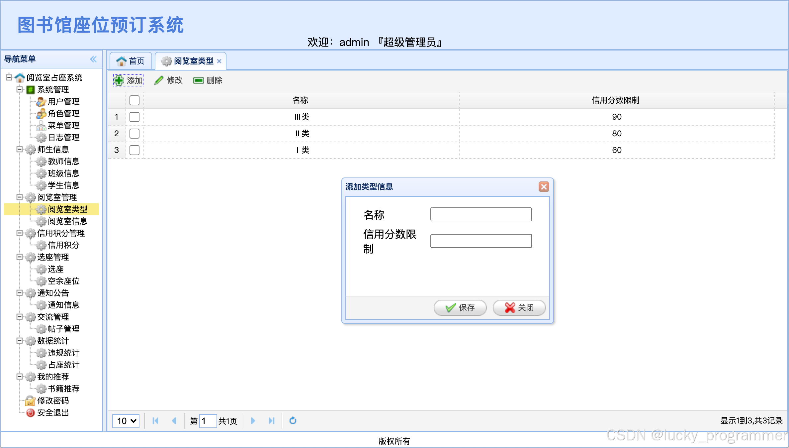Image resolution: width=789 pixels, height=448 pixels.
Task: Tick the checkbox for row Ⅰ类
Action: pyautogui.click(x=134, y=150)
